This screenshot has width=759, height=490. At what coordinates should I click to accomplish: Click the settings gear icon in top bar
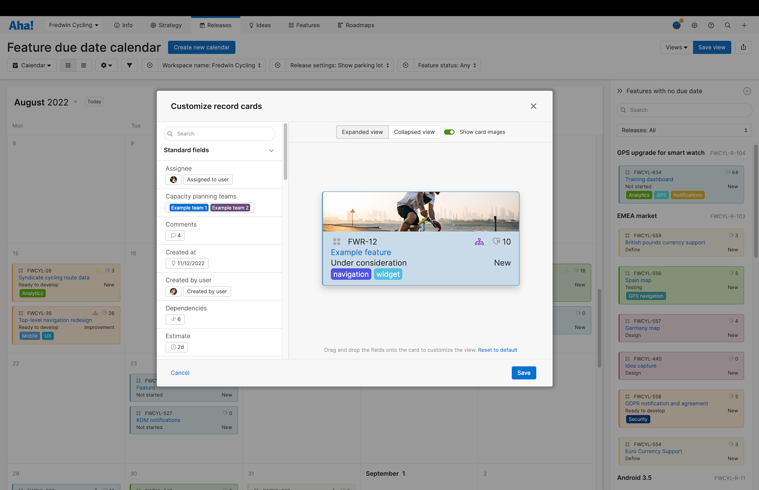pyautogui.click(x=694, y=25)
